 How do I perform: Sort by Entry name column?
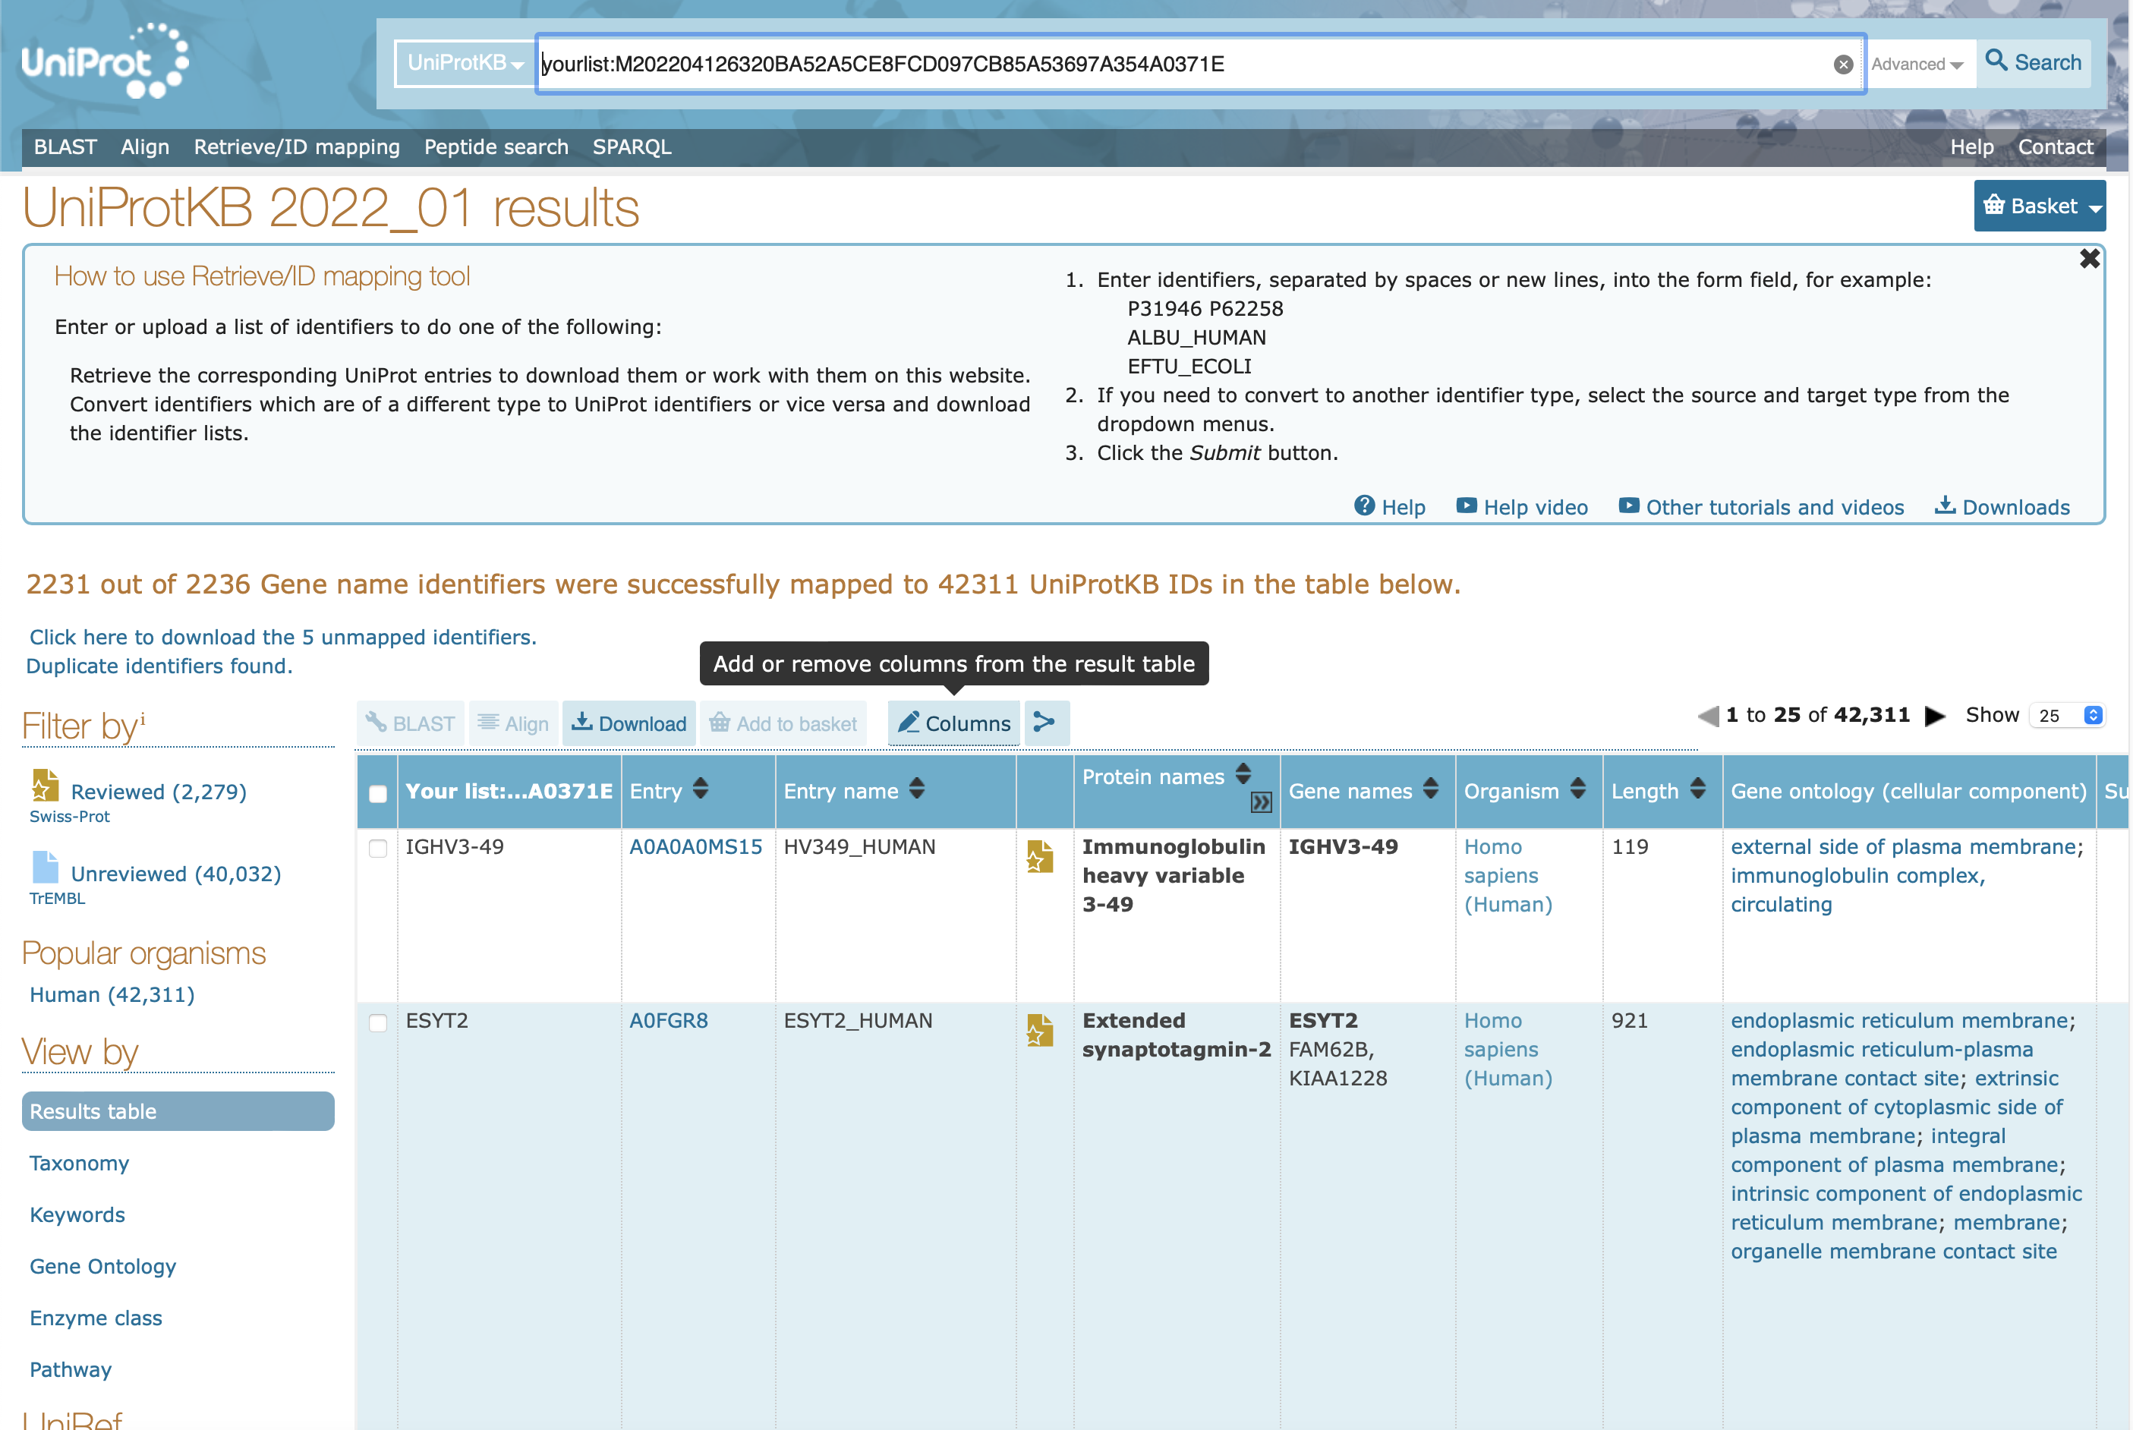916,789
